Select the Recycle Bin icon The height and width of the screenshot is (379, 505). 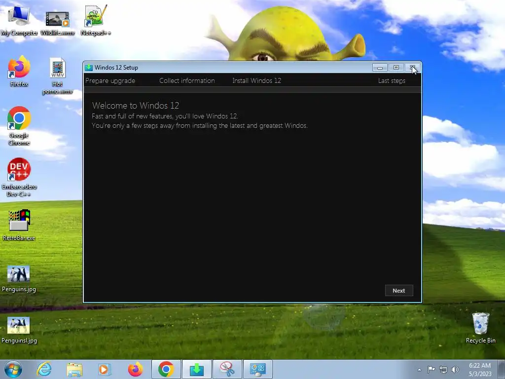[480, 328]
